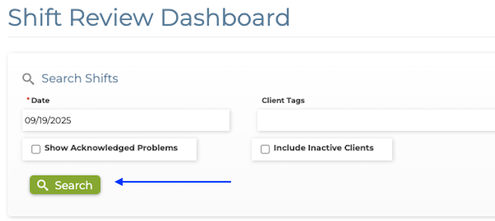Select the Search Shifts heading text
Image resolution: width=495 pixels, height=221 pixels.
pyautogui.click(x=80, y=78)
